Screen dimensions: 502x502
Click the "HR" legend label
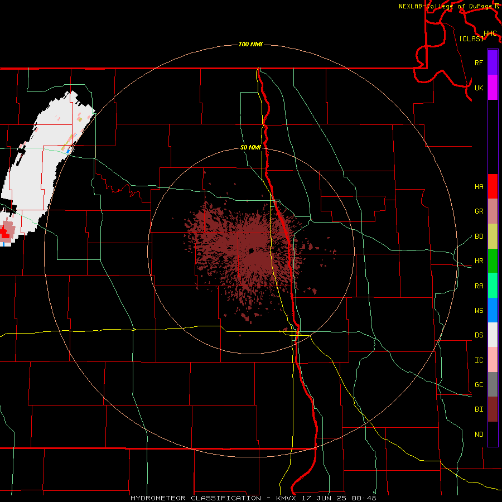pyautogui.click(x=479, y=261)
